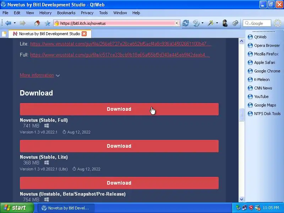Close the Novetus tab

coord(84,34)
